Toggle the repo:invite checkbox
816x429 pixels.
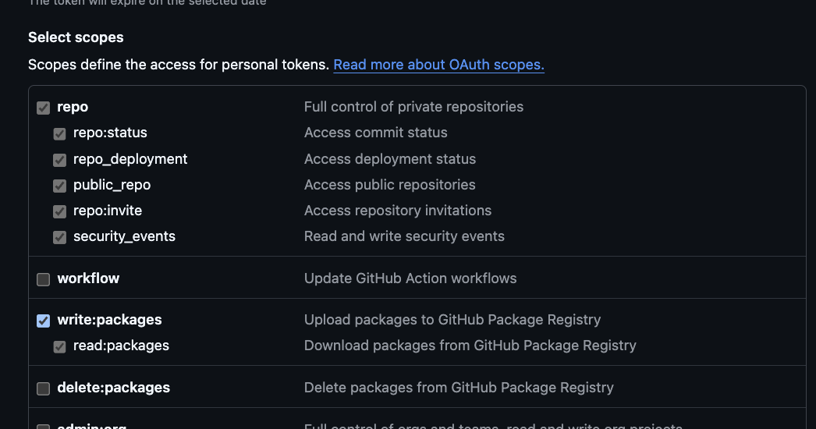[x=59, y=211]
